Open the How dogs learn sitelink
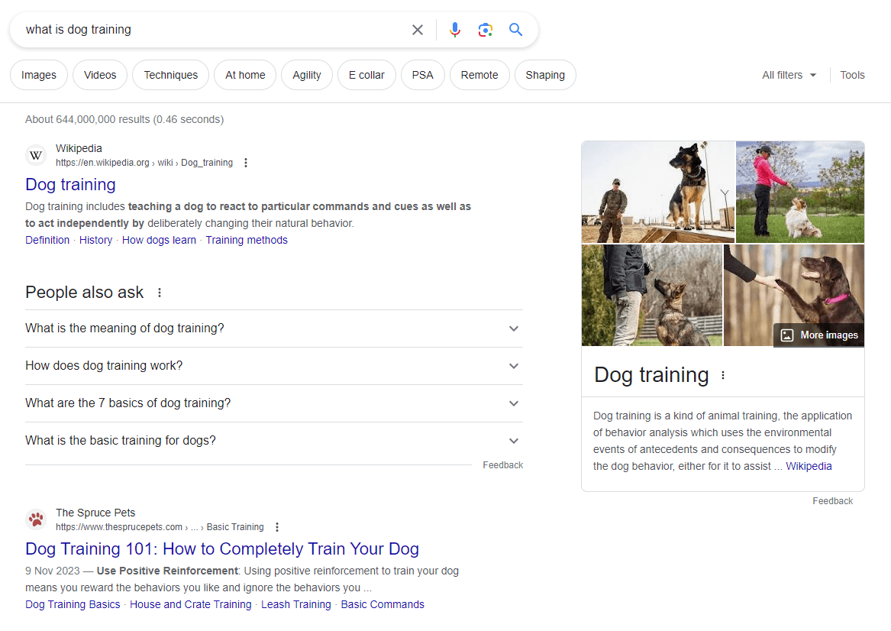 click(159, 241)
